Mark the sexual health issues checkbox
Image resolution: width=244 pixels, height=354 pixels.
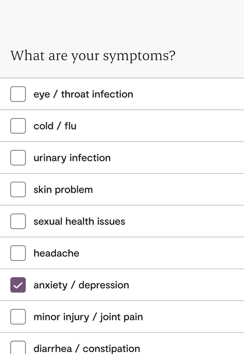click(18, 221)
